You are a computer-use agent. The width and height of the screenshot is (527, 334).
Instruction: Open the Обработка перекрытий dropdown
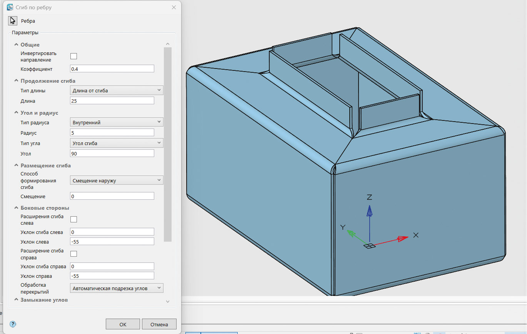coord(117,288)
